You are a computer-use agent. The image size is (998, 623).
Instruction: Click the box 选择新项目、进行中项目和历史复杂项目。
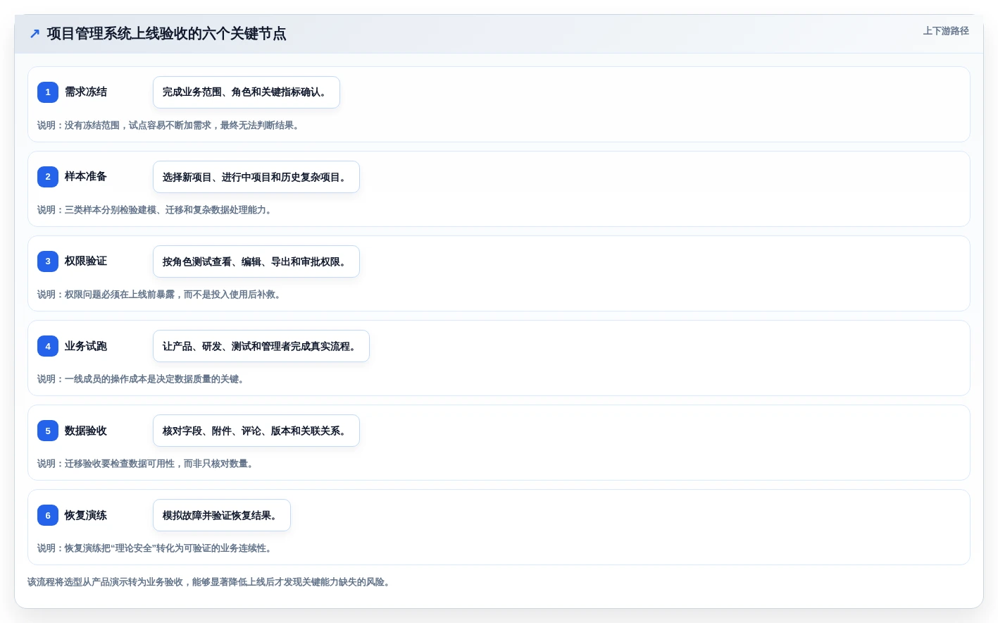pos(256,177)
